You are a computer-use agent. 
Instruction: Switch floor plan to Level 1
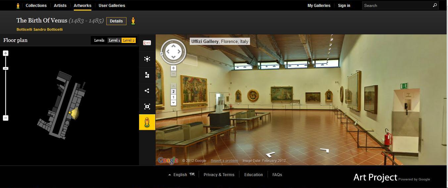point(114,40)
